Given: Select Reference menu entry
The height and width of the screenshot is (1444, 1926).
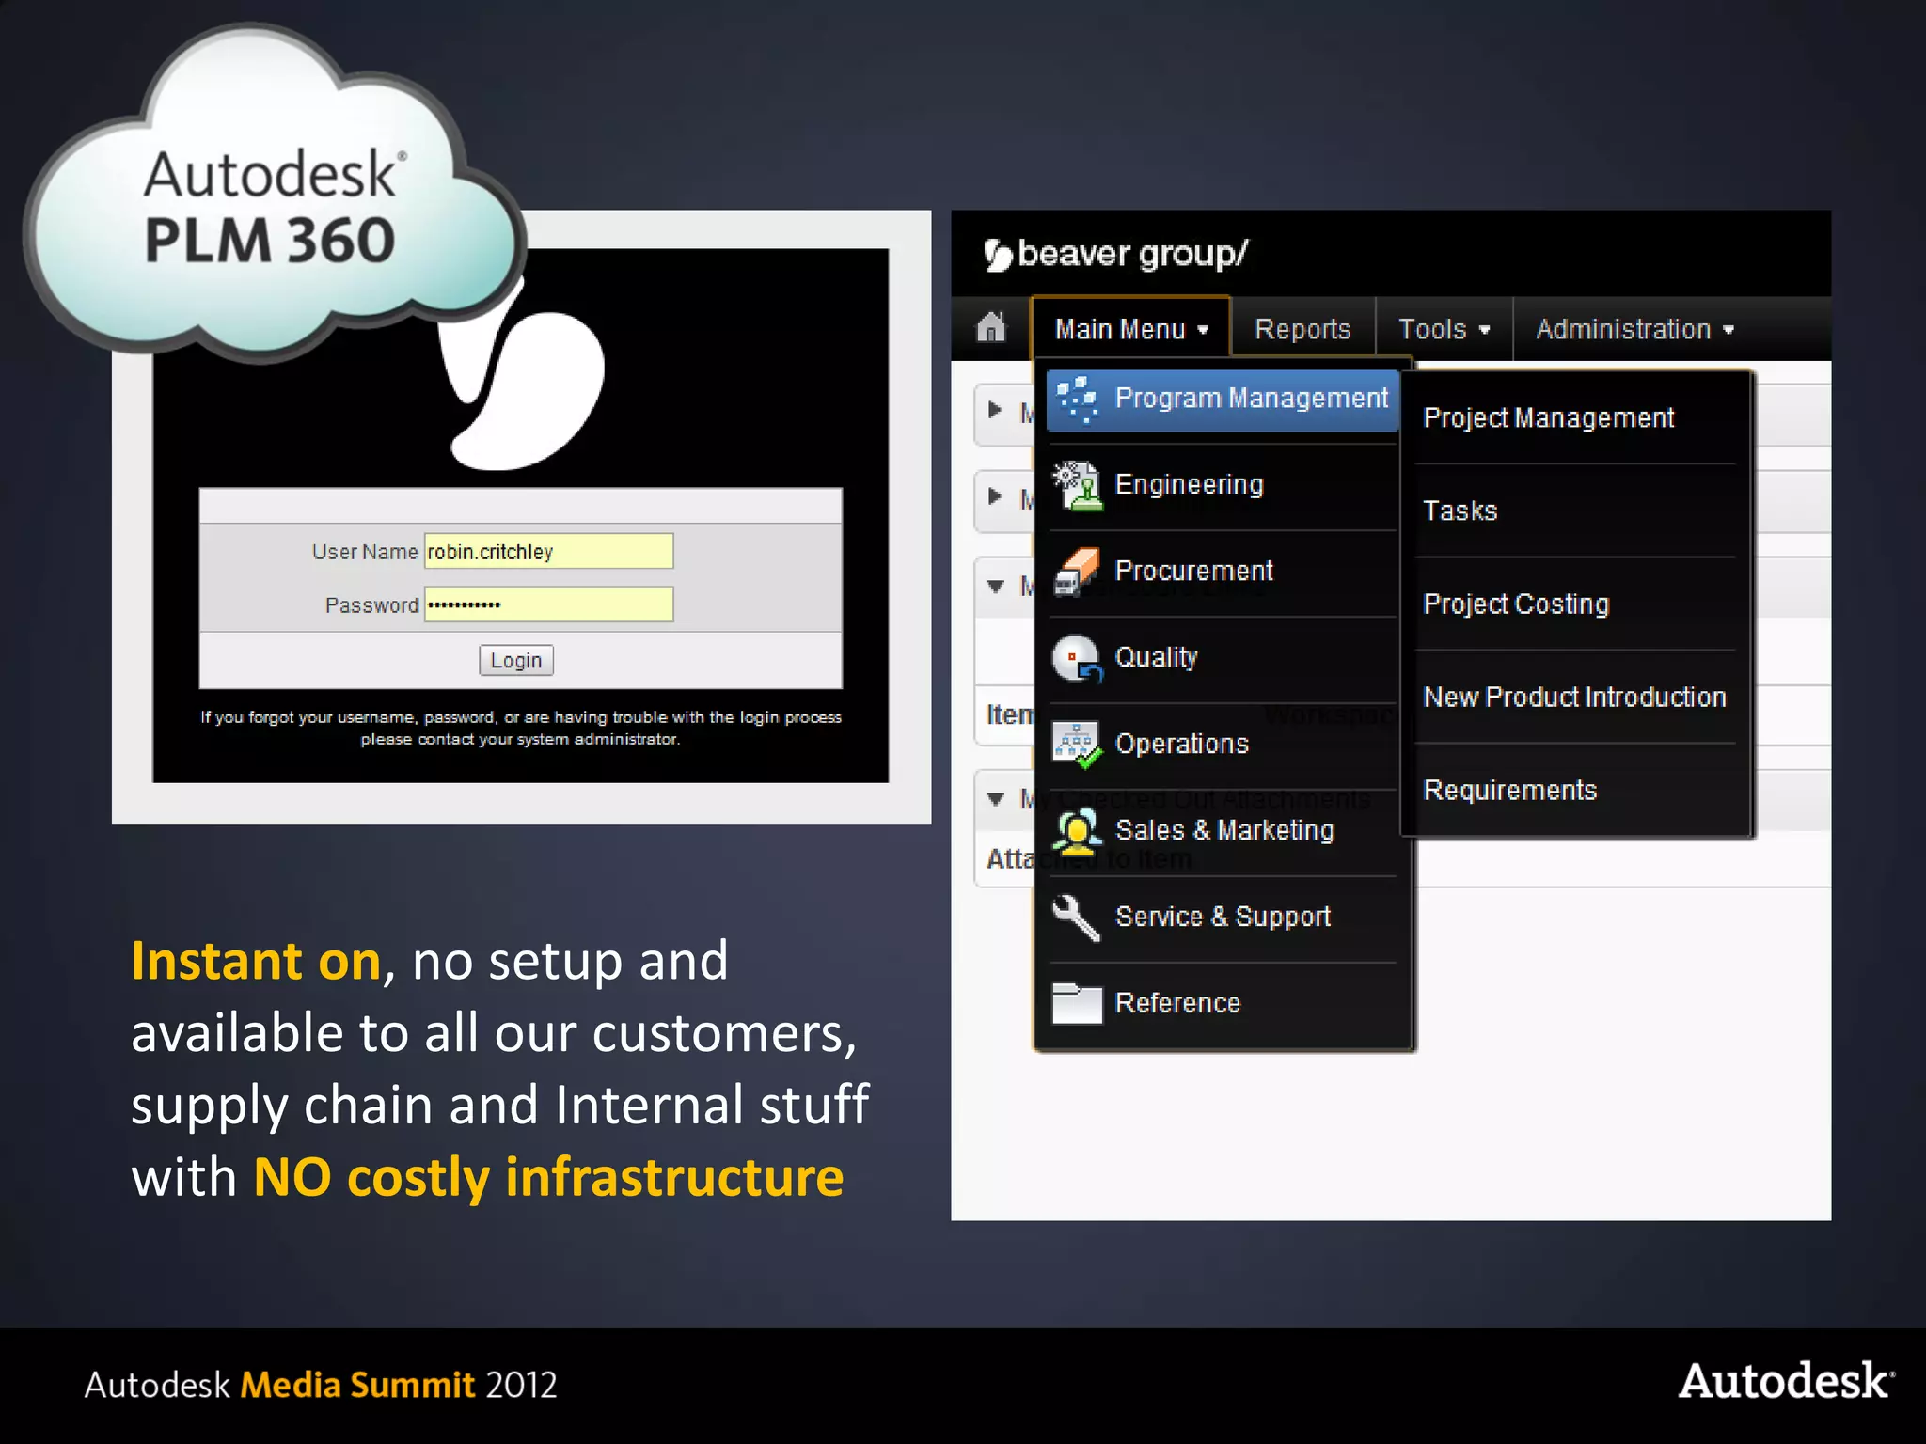Looking at the screenshot, I should (x=1223, y=1003).
